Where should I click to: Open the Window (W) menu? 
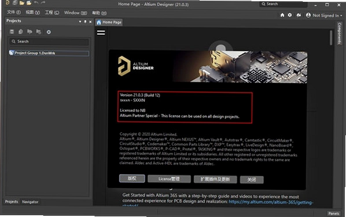click(76, 13)
